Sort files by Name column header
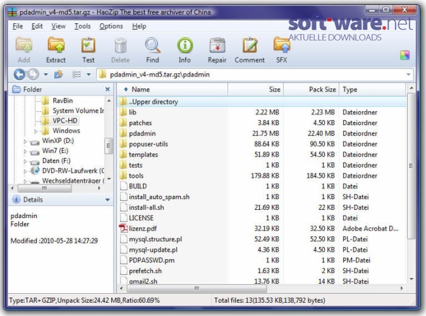The height and width of the screenshot is (316, 426). [x=173, y=89]
